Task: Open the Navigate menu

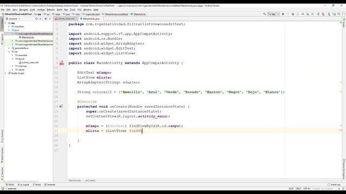Action: (23, 10)
